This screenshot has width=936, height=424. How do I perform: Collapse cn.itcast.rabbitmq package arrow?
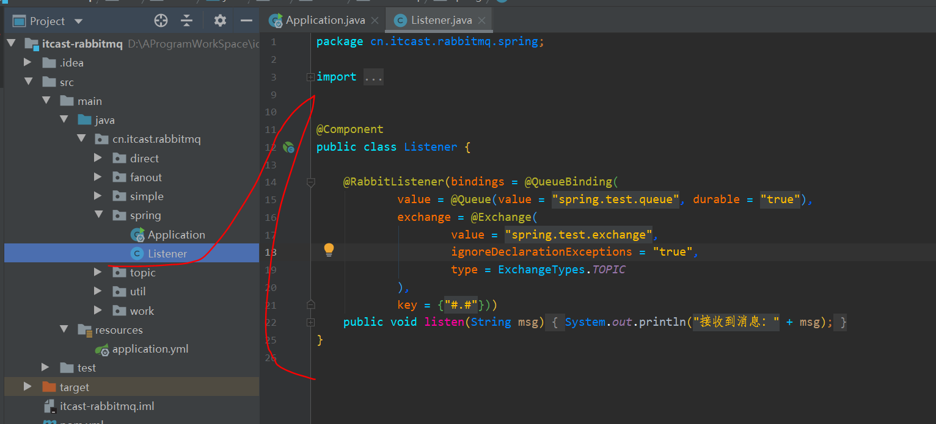(81, 139)
